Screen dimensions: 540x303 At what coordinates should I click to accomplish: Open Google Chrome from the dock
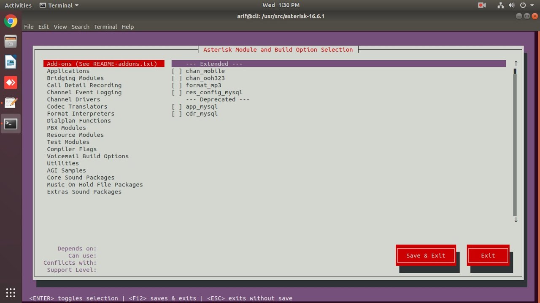(11, 21)
